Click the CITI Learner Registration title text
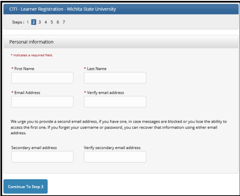240x196 pixels. point(63,9)
